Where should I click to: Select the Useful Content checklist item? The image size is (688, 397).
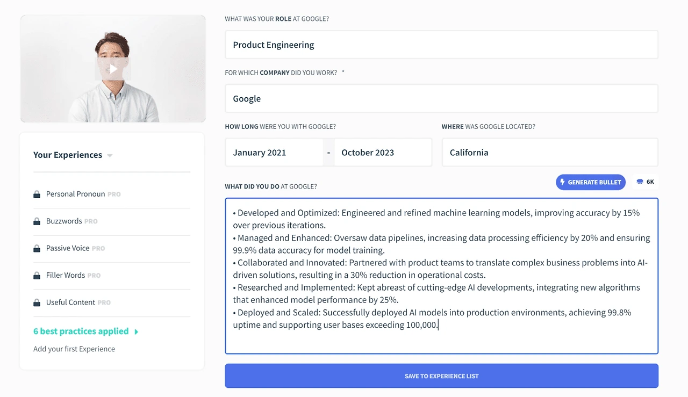(70, 302)
